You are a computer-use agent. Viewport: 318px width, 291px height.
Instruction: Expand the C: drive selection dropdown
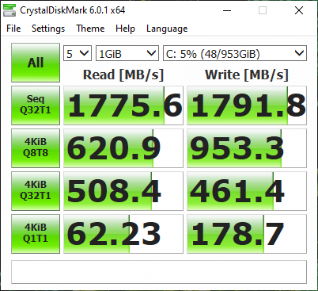point(235,53)
